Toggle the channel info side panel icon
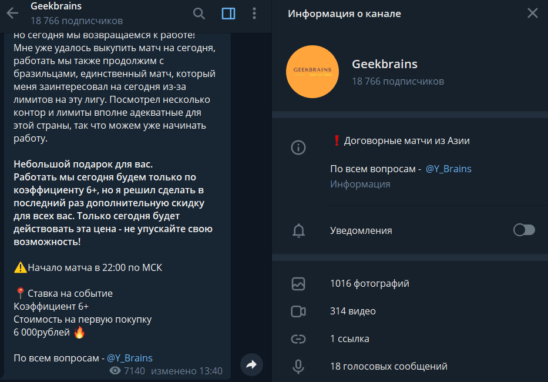This screenshot has width=548, height=382. [x=228, y=14]
